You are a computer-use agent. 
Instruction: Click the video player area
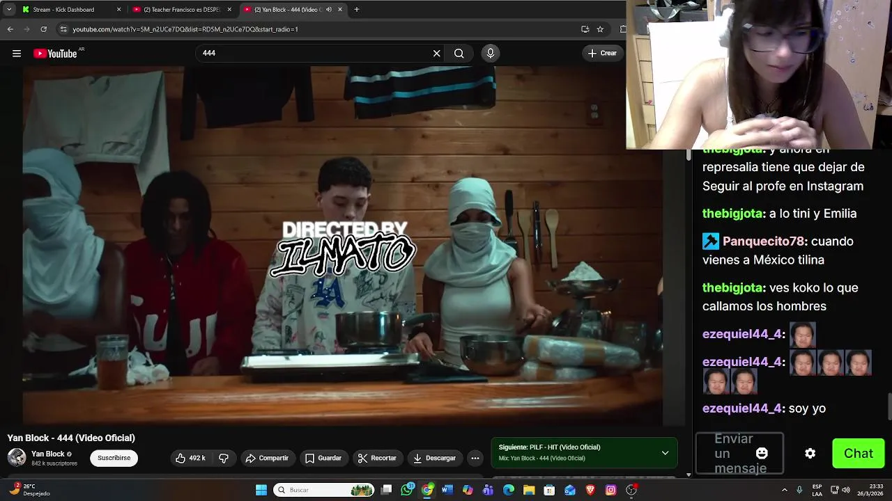(342, 246)
